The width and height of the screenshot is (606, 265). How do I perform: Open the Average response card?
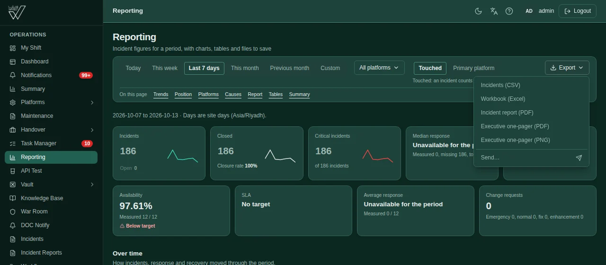point(416,211)
